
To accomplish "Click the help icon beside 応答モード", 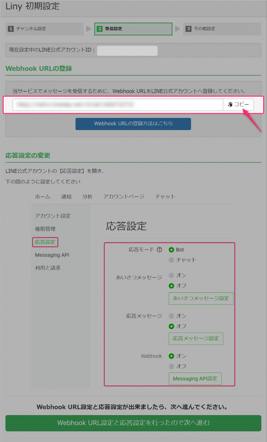I will click(x=160, y=250).
